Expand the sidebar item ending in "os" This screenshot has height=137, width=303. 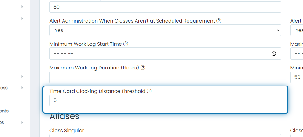(22, 123)
